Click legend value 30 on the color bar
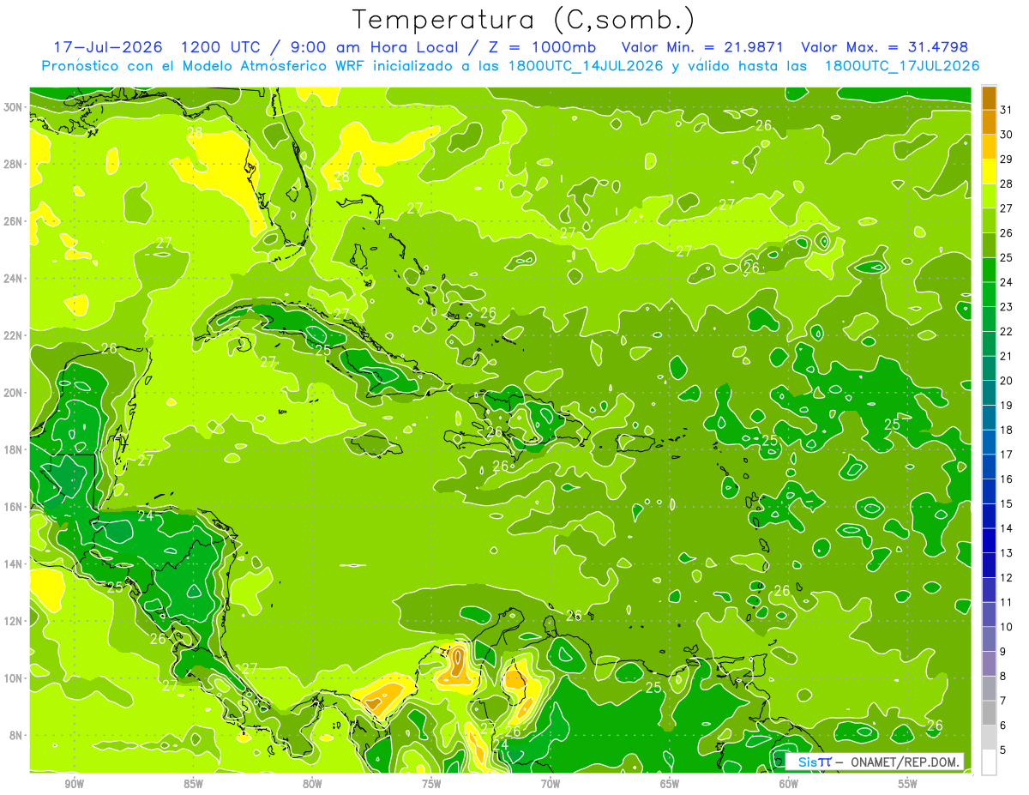Screen dimensions: 1029x795 tap(1006, 134)
